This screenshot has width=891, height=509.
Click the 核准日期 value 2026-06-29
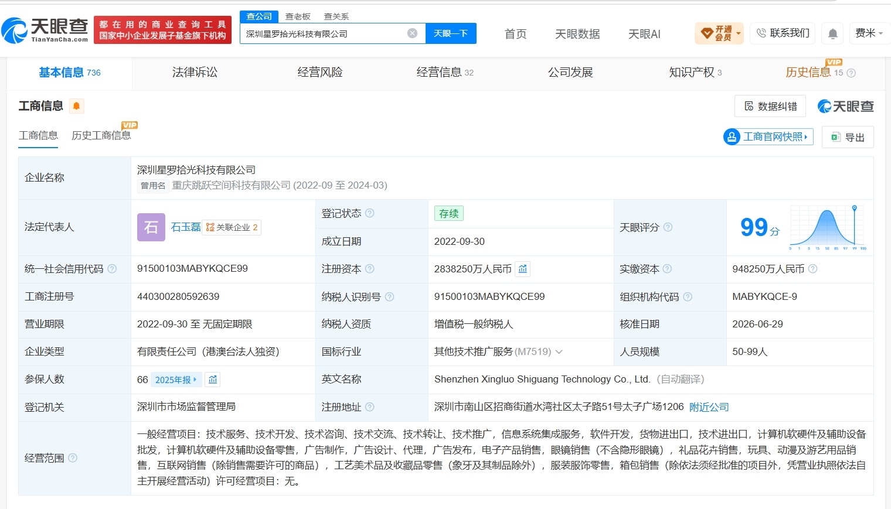tap(757, 324)
